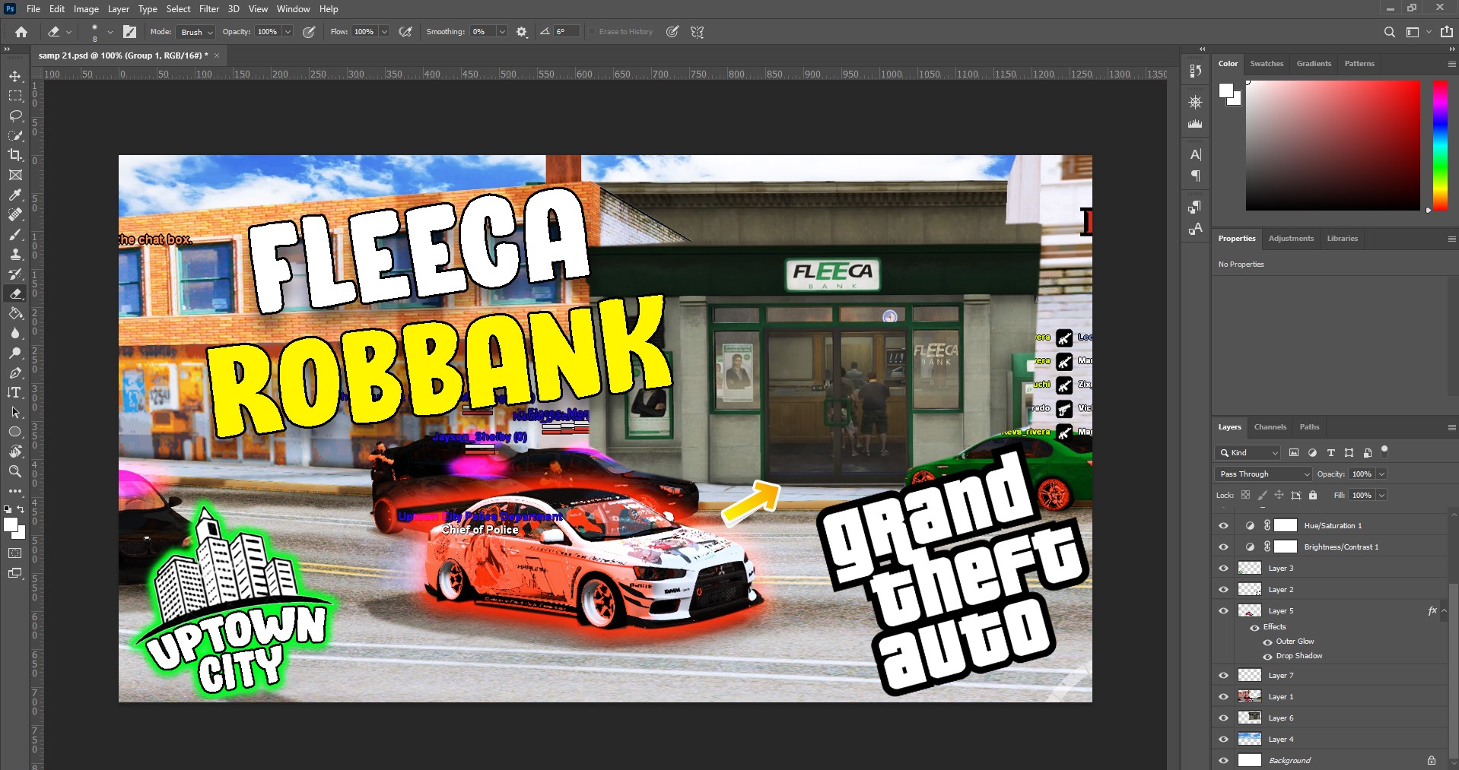Image resolution: width=1459 pixels, height=770 pixels.
Task: Open the eraser Mode dropdown
Action: tap(196, 32)
